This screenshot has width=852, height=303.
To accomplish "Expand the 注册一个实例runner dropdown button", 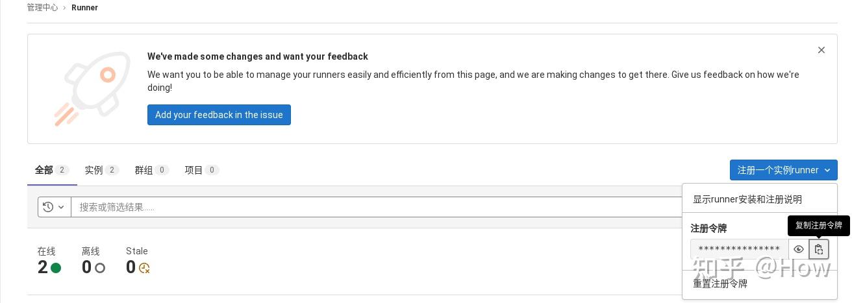I will pos(783,170).
